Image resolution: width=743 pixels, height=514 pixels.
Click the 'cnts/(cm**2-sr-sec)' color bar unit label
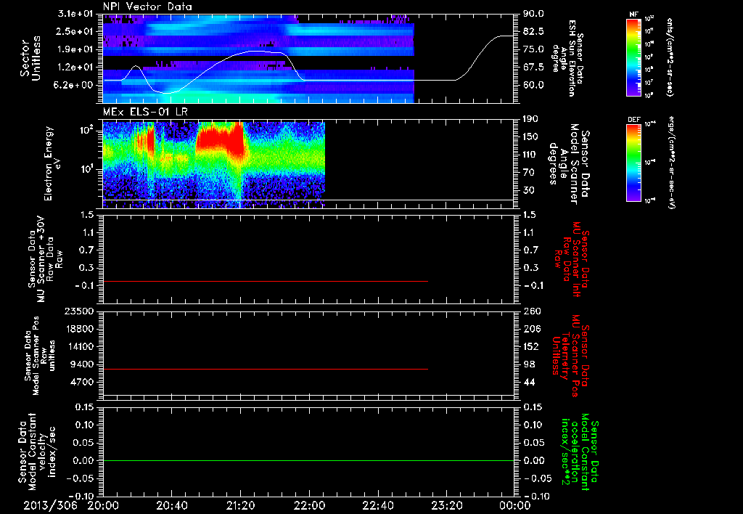(x=669, y=57)
